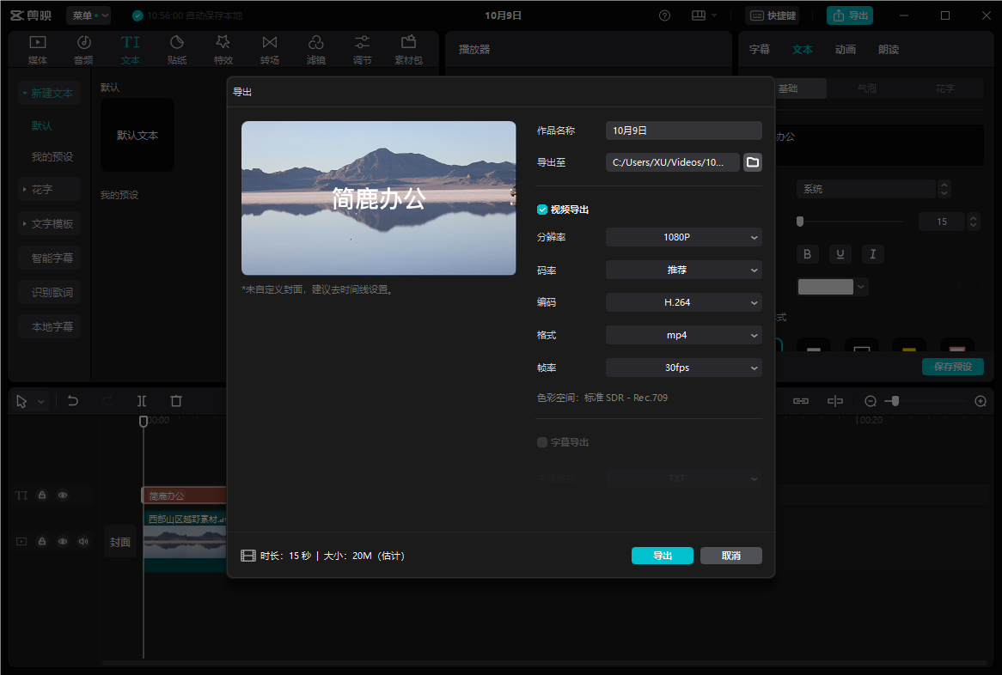Toggle visibility eye of the text track
Viewport: 1002px width, 675px height.
click(x=63, y=496)
